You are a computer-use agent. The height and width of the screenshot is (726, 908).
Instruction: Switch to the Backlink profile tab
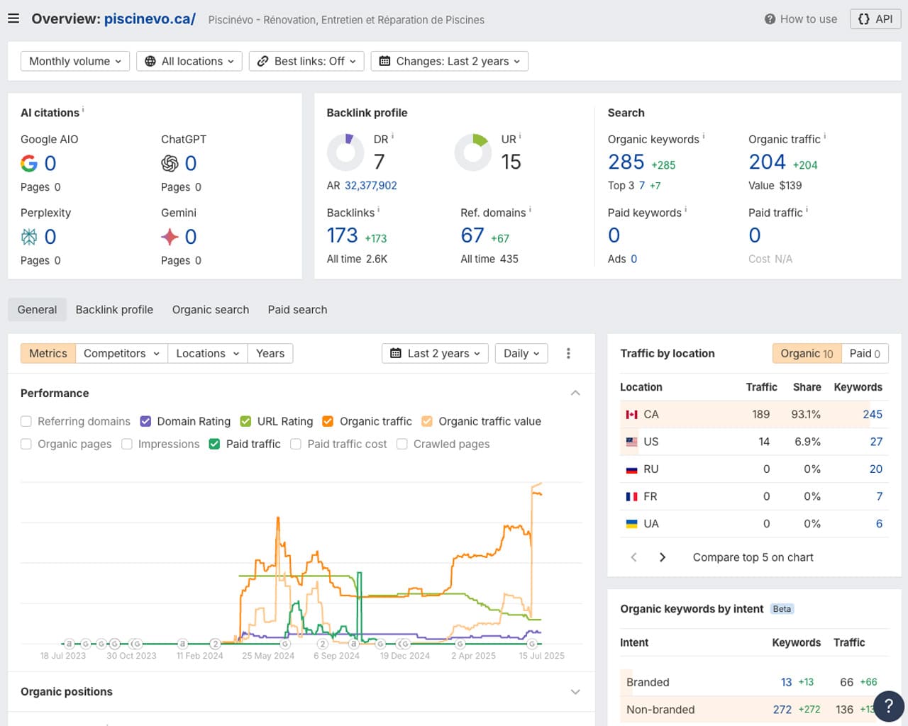pyautogui.click(x=114, y=310)
